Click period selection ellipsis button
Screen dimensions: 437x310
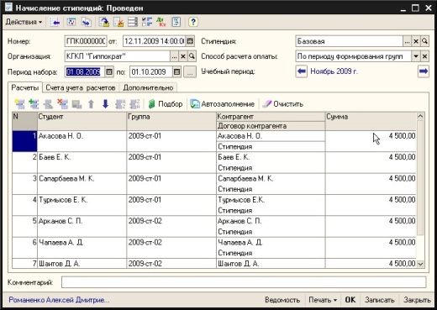[190, 72]
